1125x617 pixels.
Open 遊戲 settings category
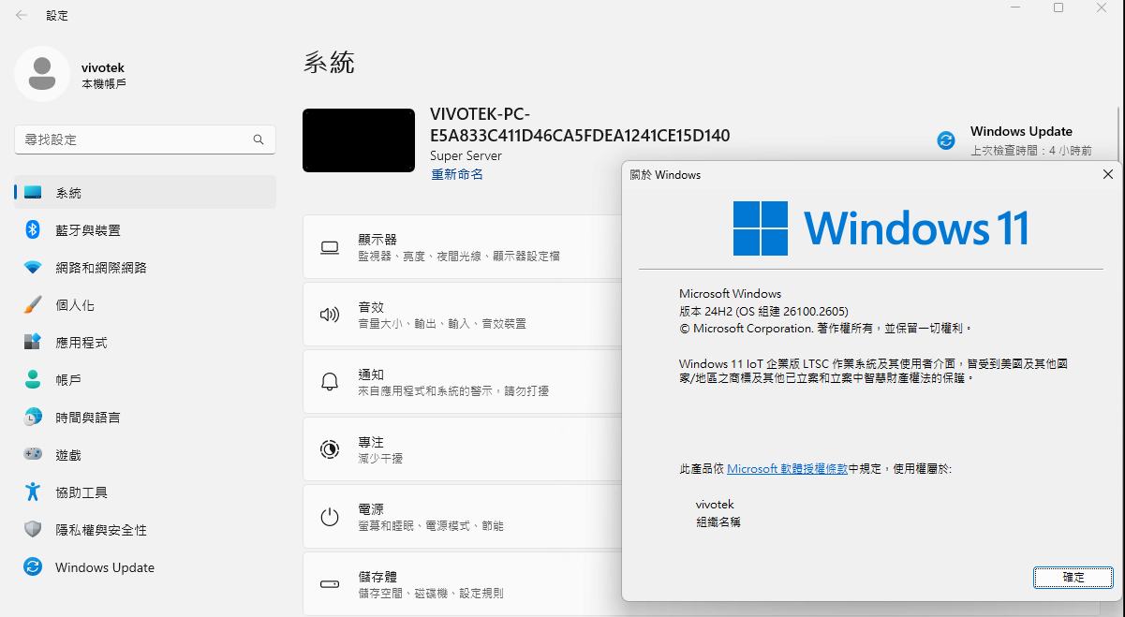[x=145, y=455]
